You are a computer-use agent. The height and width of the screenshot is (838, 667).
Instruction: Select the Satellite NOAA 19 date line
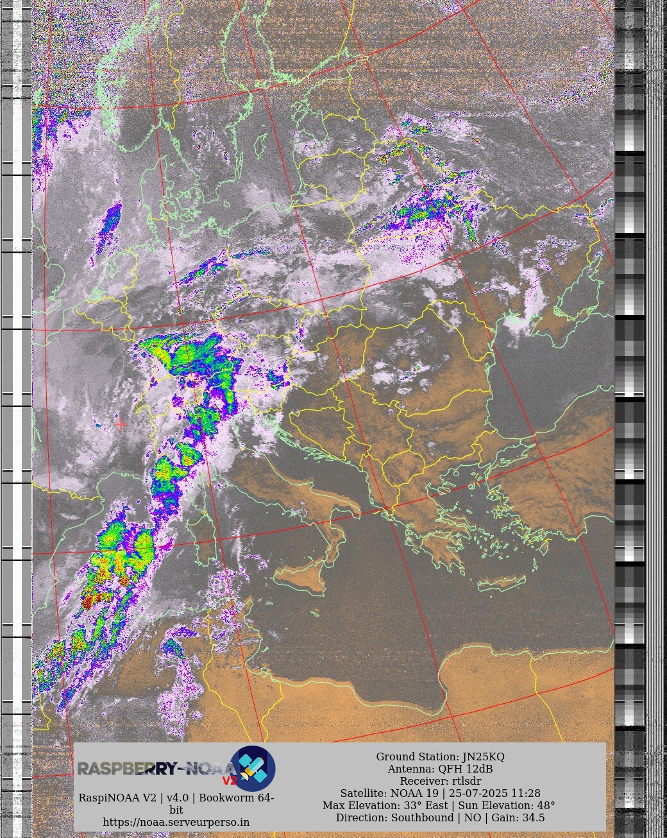(440, 793)
